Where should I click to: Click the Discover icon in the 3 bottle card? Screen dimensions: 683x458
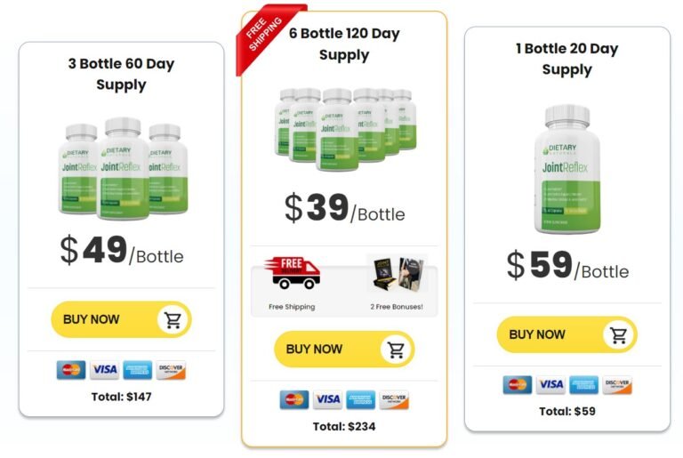coord(171,370)
